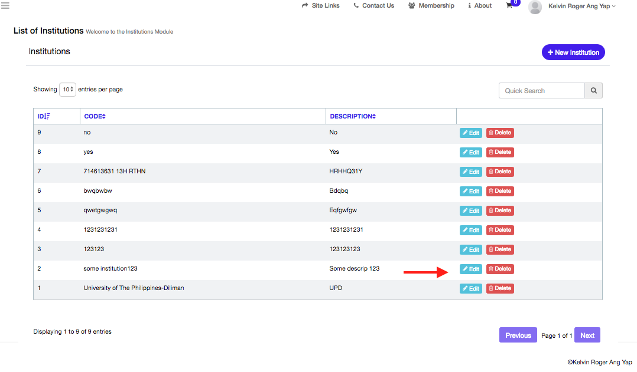The image size is (637, 372).
Task: Click the user avatar picture
Action: tap(535, 6)
